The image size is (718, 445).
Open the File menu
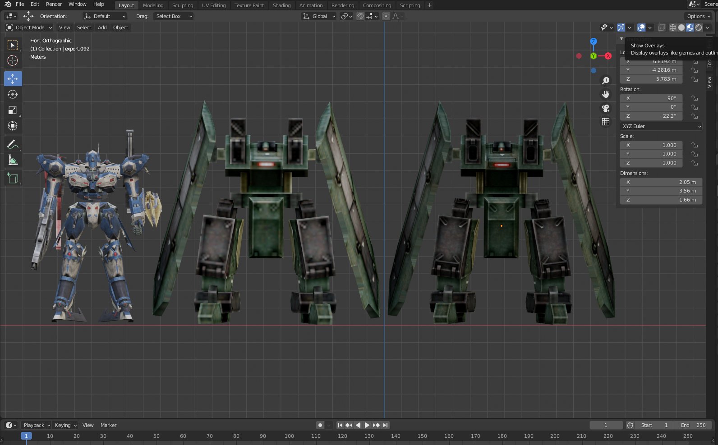[x=20, y=4]
